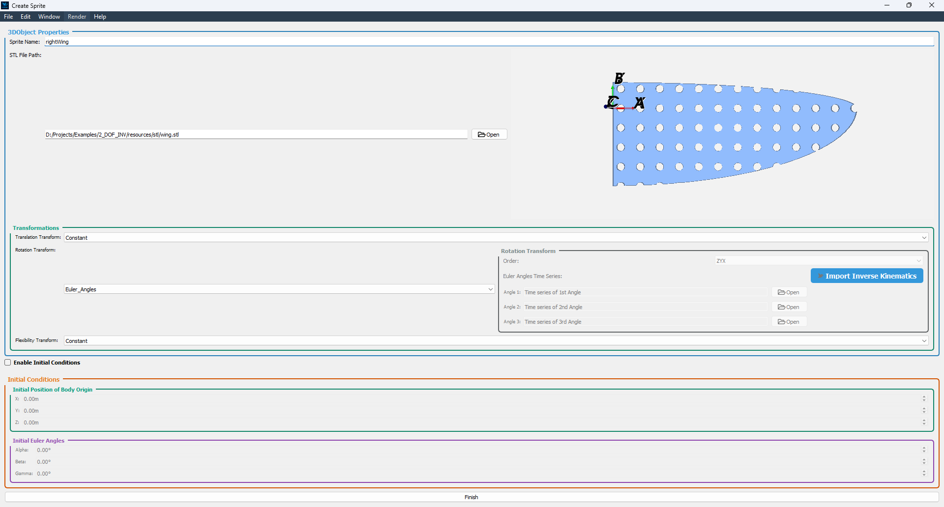Click the X axis label in 3D preview
Viewport: 944px width, 507px height.
coord(639,103)
